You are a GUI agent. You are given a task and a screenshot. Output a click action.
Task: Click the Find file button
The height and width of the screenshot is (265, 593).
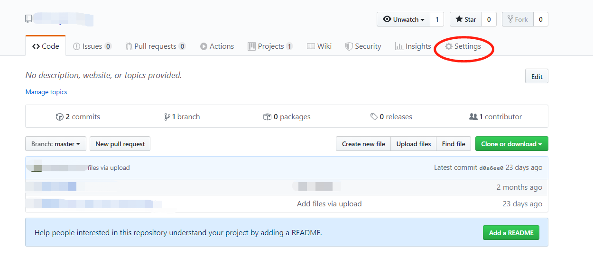pos(454,144)
